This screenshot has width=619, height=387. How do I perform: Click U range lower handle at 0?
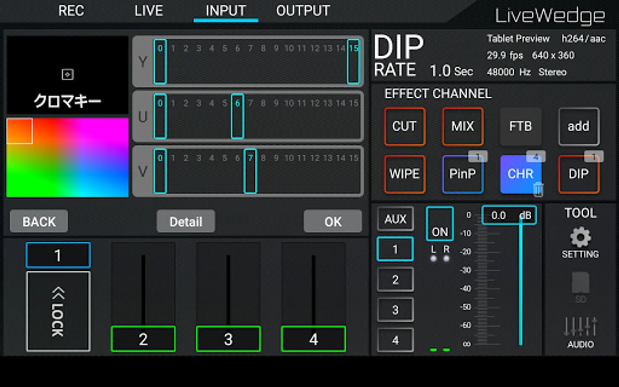(x=160, y=116)
